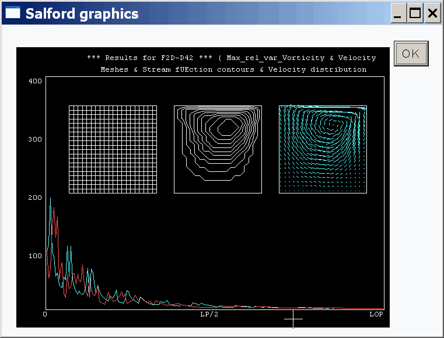Click the '400' y-axis label
This screenshot has height=338, width=444.
[35, 81]
